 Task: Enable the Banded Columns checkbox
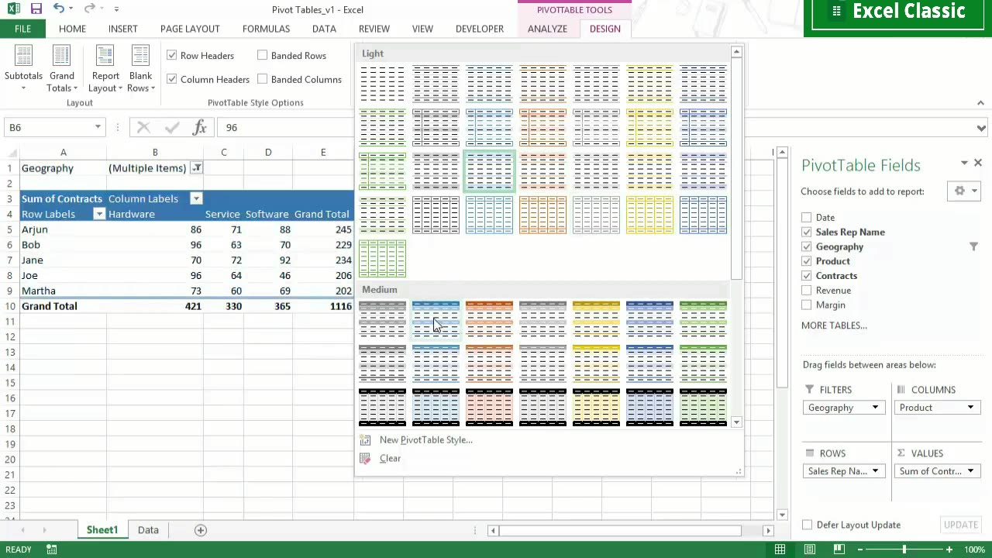tap(263, 79)
